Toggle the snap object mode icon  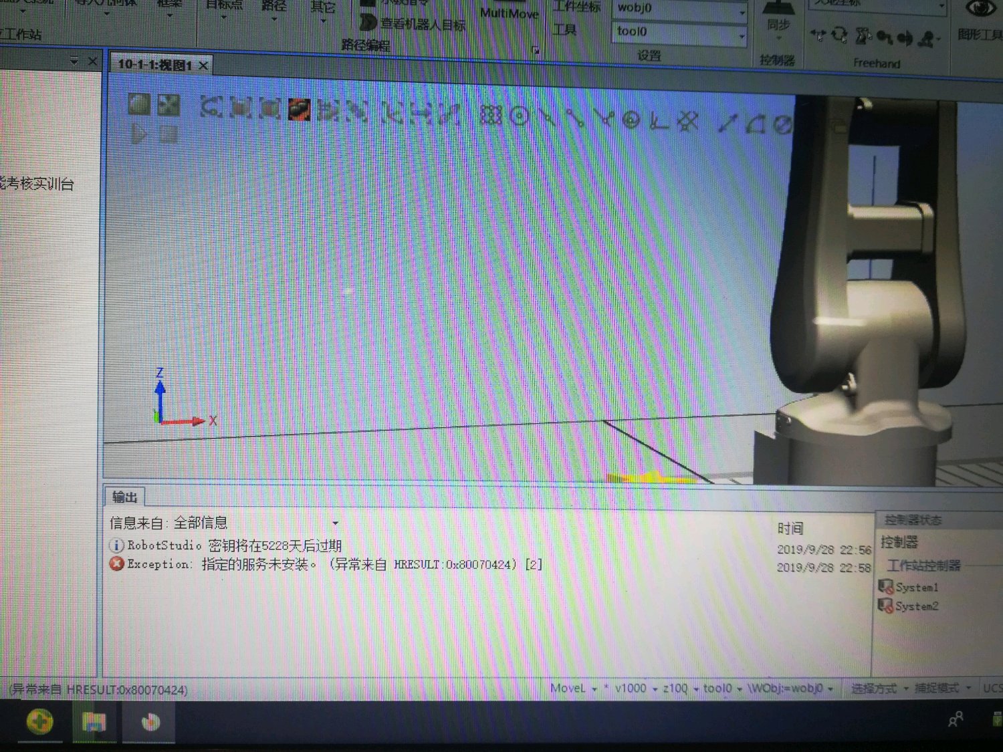[491, 116]
